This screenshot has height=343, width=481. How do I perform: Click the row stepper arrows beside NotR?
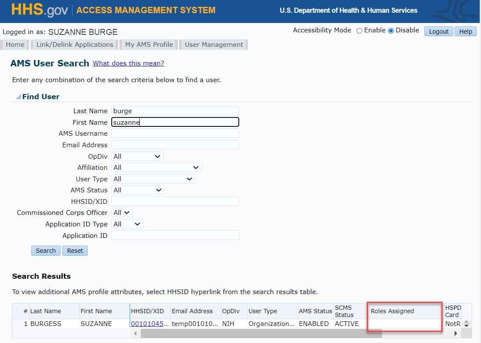point(466,324)
